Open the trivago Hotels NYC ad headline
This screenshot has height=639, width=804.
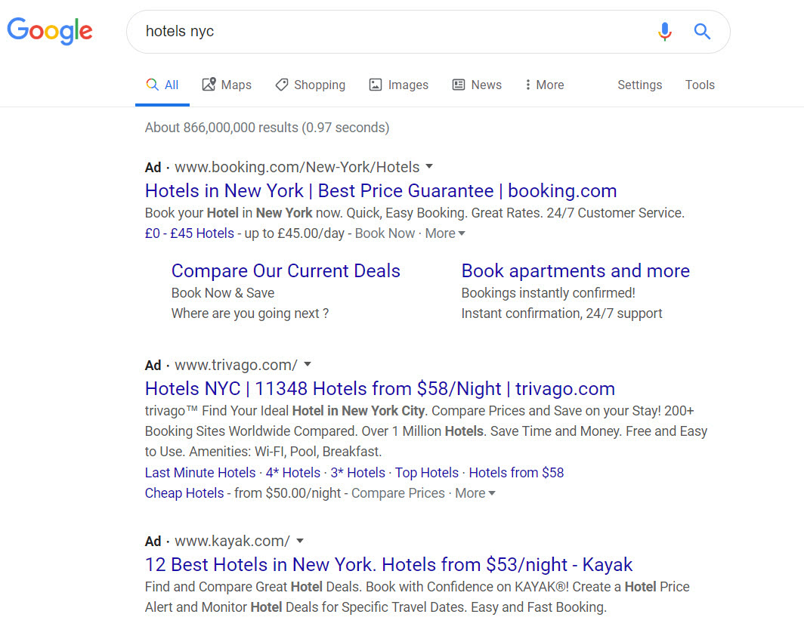coord(379,388)
